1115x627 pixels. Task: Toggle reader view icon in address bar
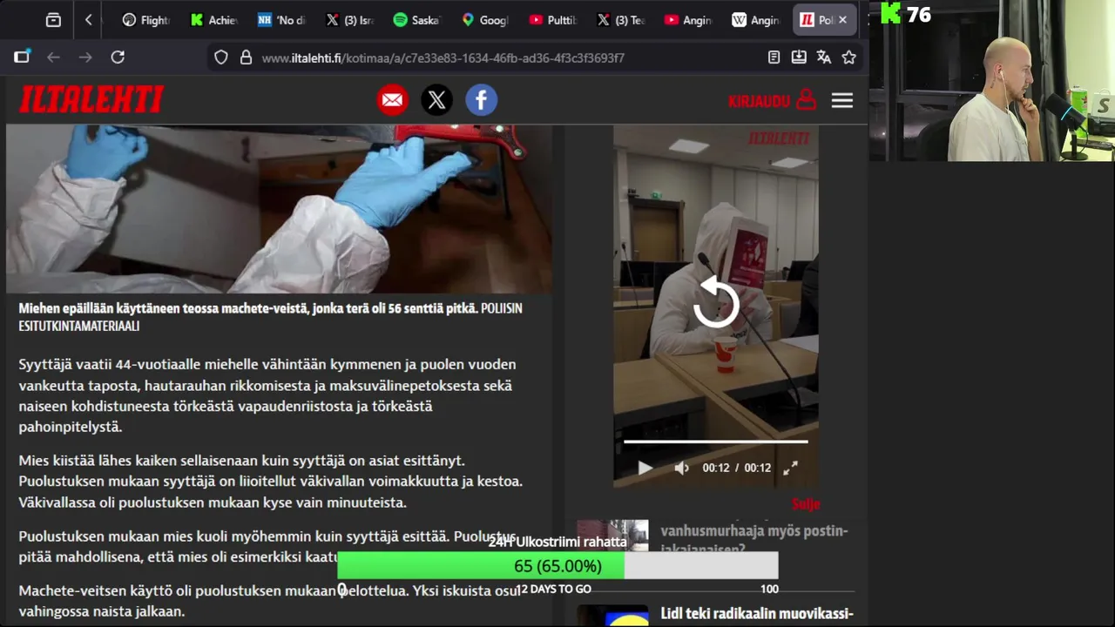point(774,57)
